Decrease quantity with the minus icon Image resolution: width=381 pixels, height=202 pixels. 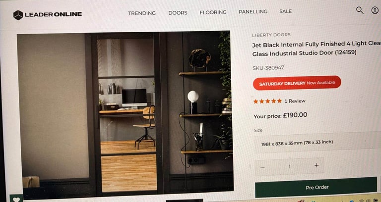pyautogui.click(x=262, y=167)
